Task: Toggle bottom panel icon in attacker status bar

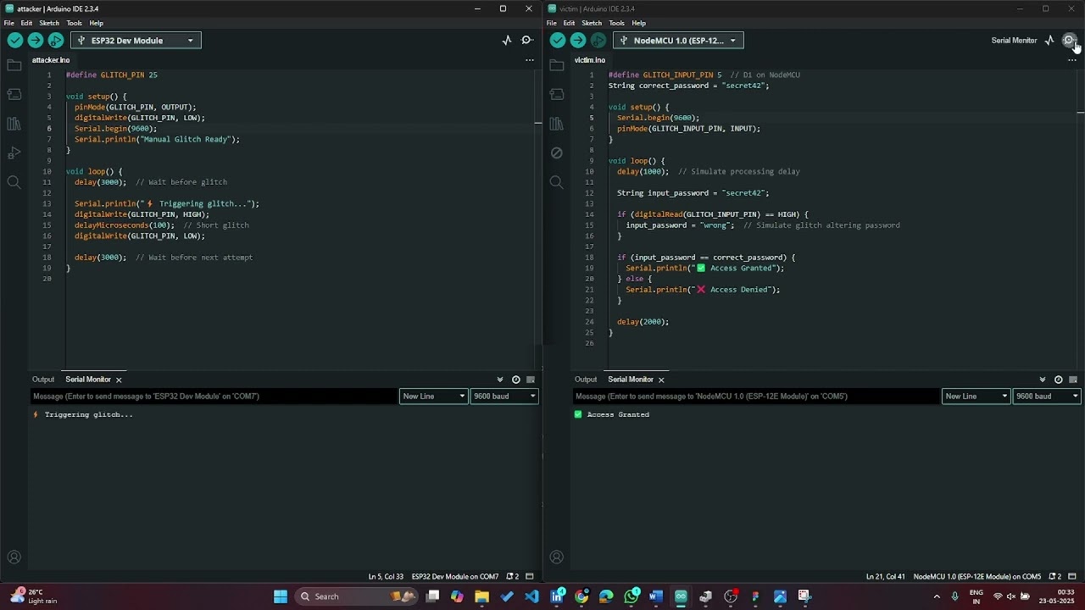Action: click(x=530, y=577)
